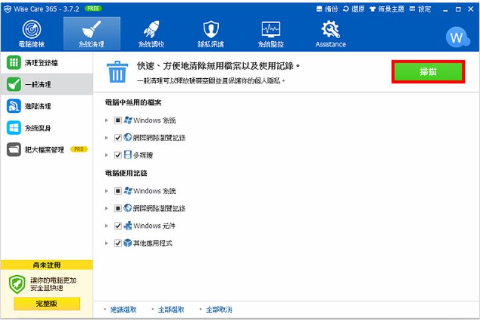Click the W user avatar bubble
The height and width of the screenshot is (320, 480).
458,38
